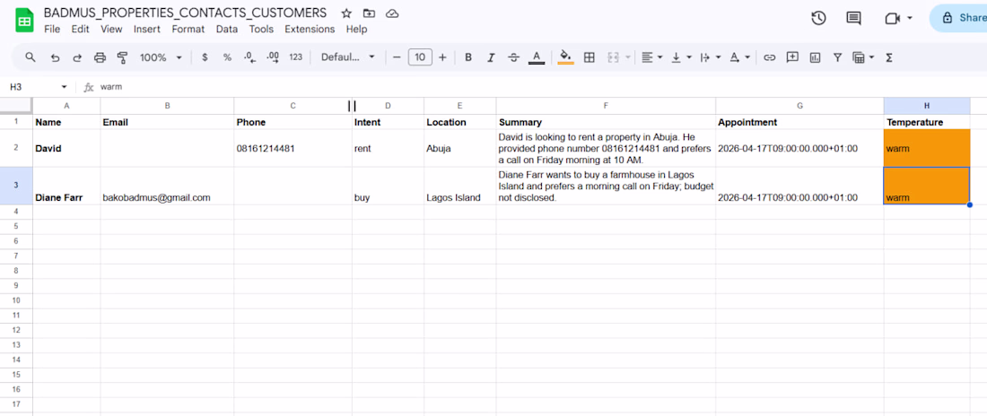Add a comment from toolbar
This screenshot has height=416, width=987.
tap(792, 57)
